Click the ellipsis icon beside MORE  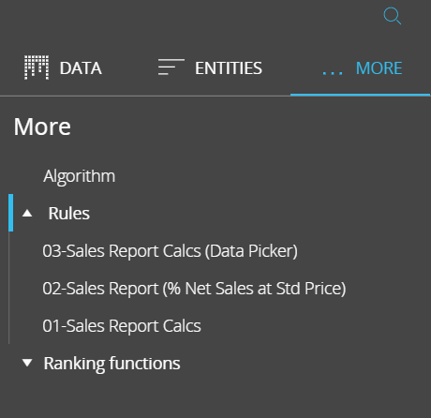pos(333,73)
